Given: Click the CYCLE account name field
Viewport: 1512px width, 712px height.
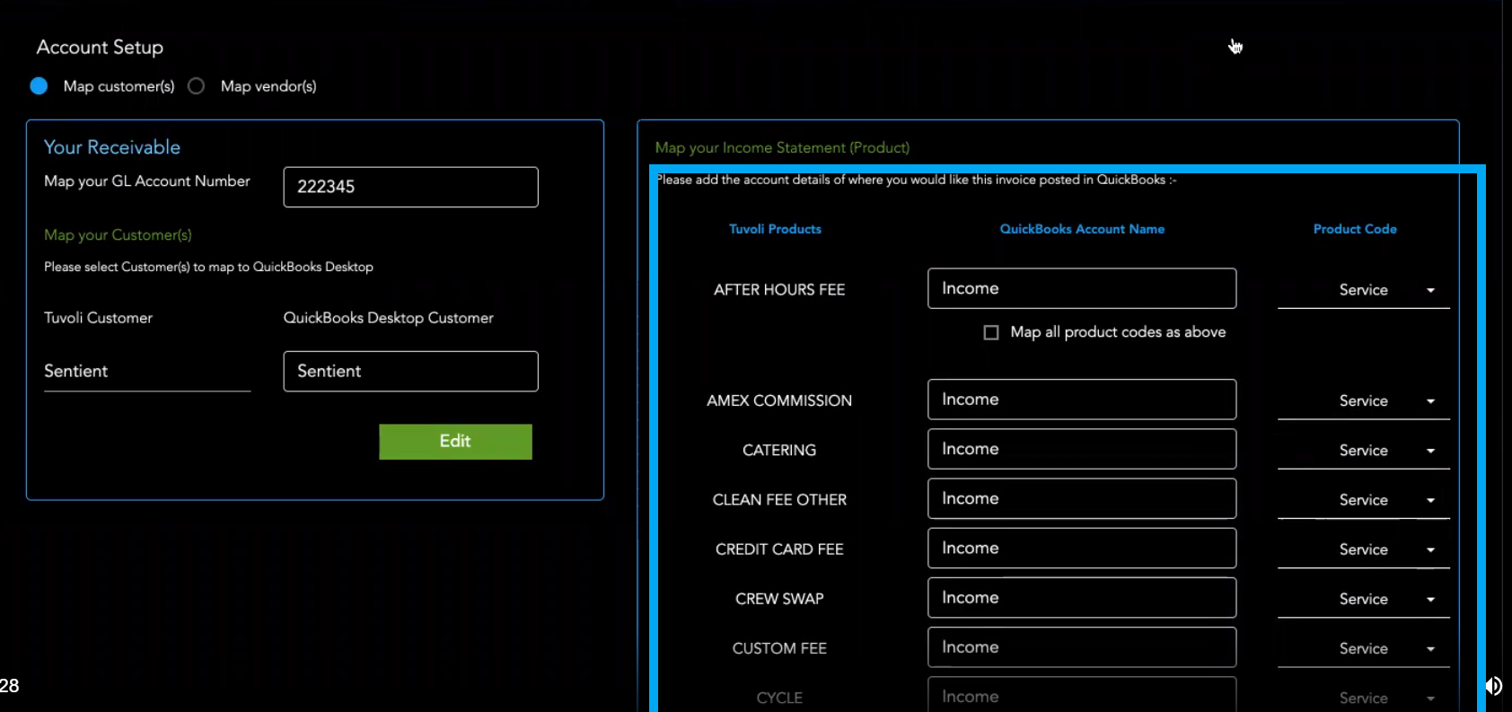Looking at the screenshot, I should click(1081, 696).
